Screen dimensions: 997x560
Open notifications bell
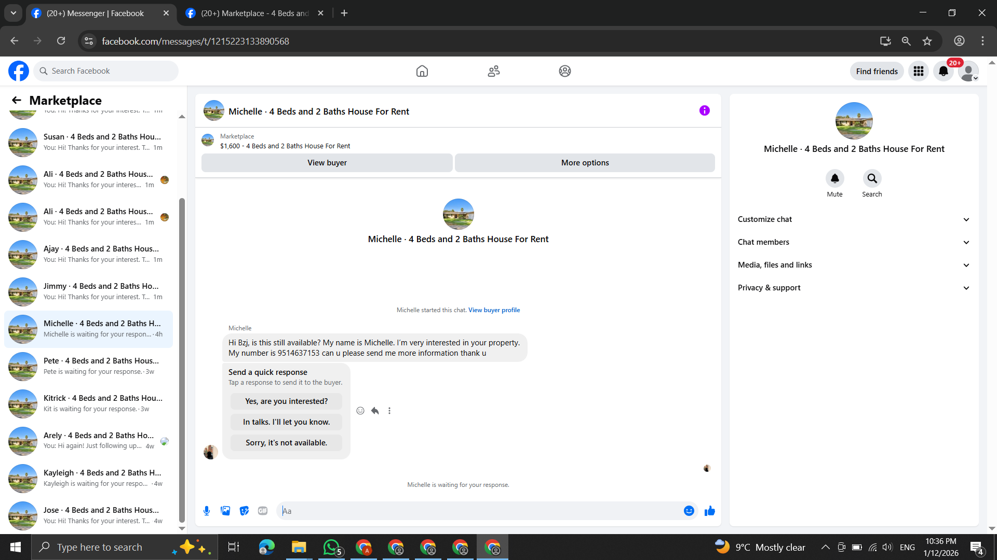point(943,71)
